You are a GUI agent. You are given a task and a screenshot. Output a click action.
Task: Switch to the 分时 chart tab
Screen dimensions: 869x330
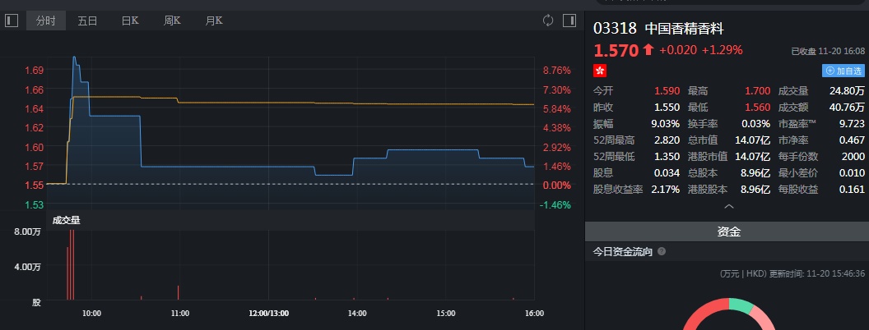(46, 21)
